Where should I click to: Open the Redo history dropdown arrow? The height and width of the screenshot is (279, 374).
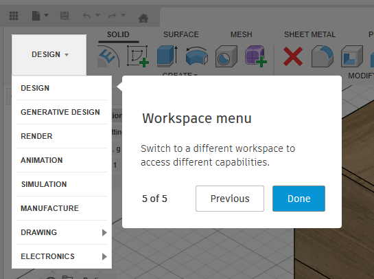[x=123, y=15]
